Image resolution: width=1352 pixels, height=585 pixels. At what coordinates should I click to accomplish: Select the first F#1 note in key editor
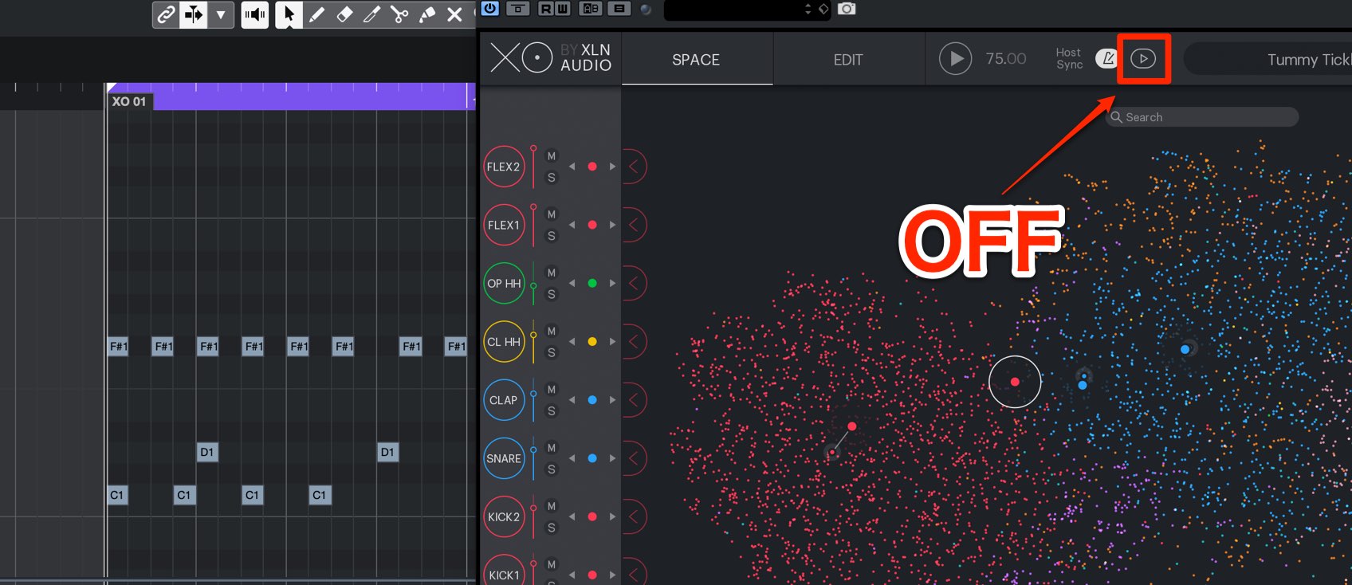click(x=118, y=347)
